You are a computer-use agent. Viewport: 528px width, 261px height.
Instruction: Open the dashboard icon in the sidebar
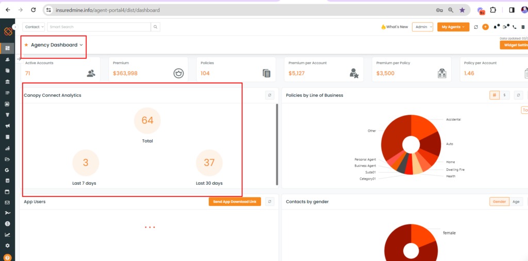pyautogui.click(x=7, y=48)
